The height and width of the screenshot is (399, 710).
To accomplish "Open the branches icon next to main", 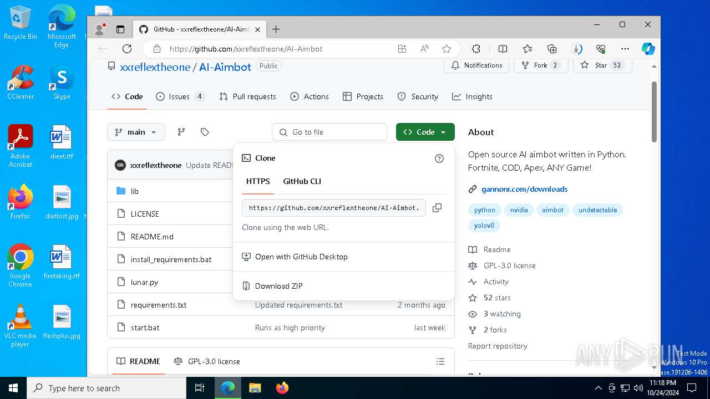I will click(x=181, y=132).
